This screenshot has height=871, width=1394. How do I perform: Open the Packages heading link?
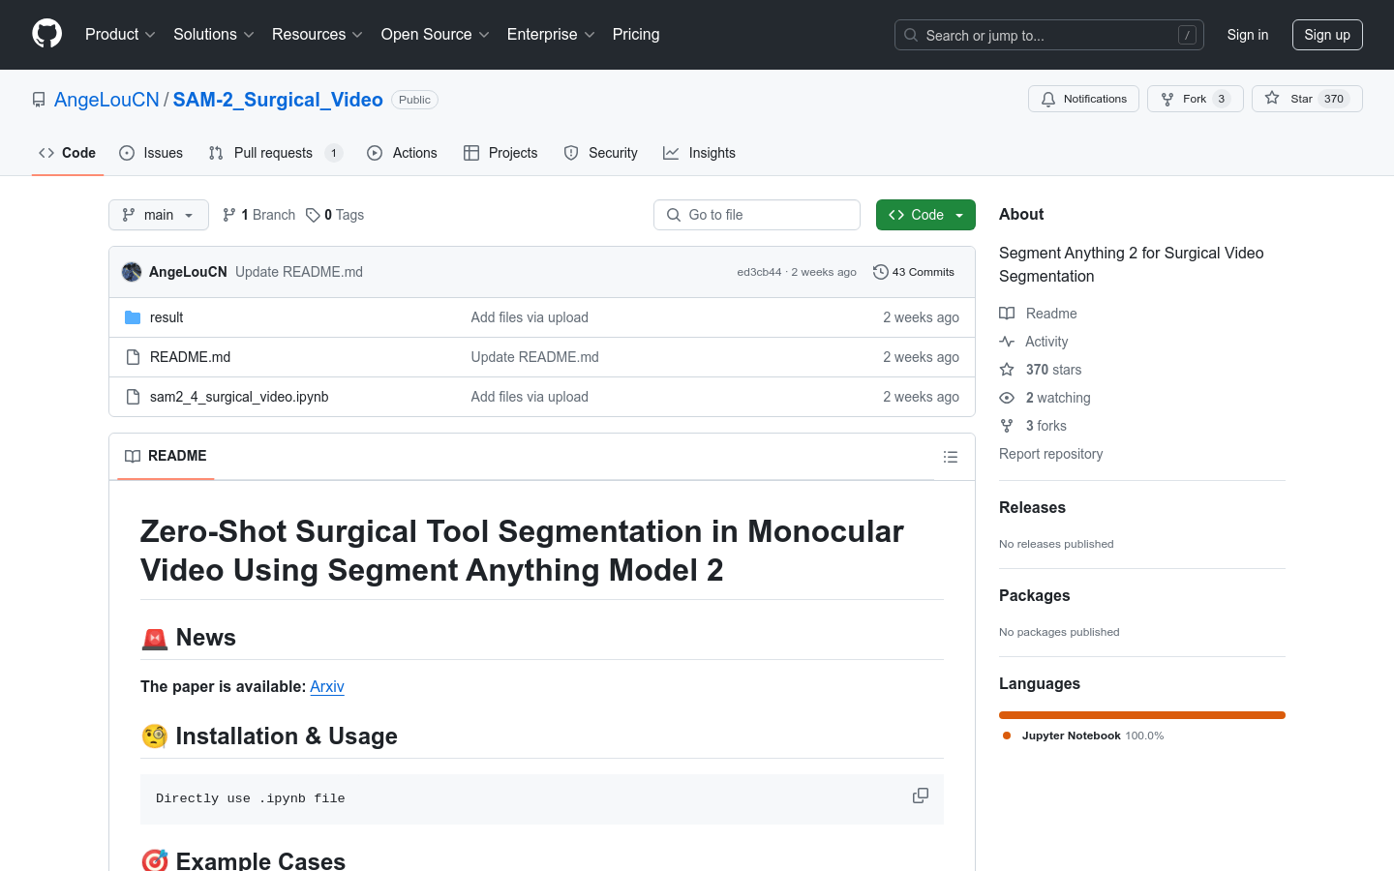coord(1034,595)
